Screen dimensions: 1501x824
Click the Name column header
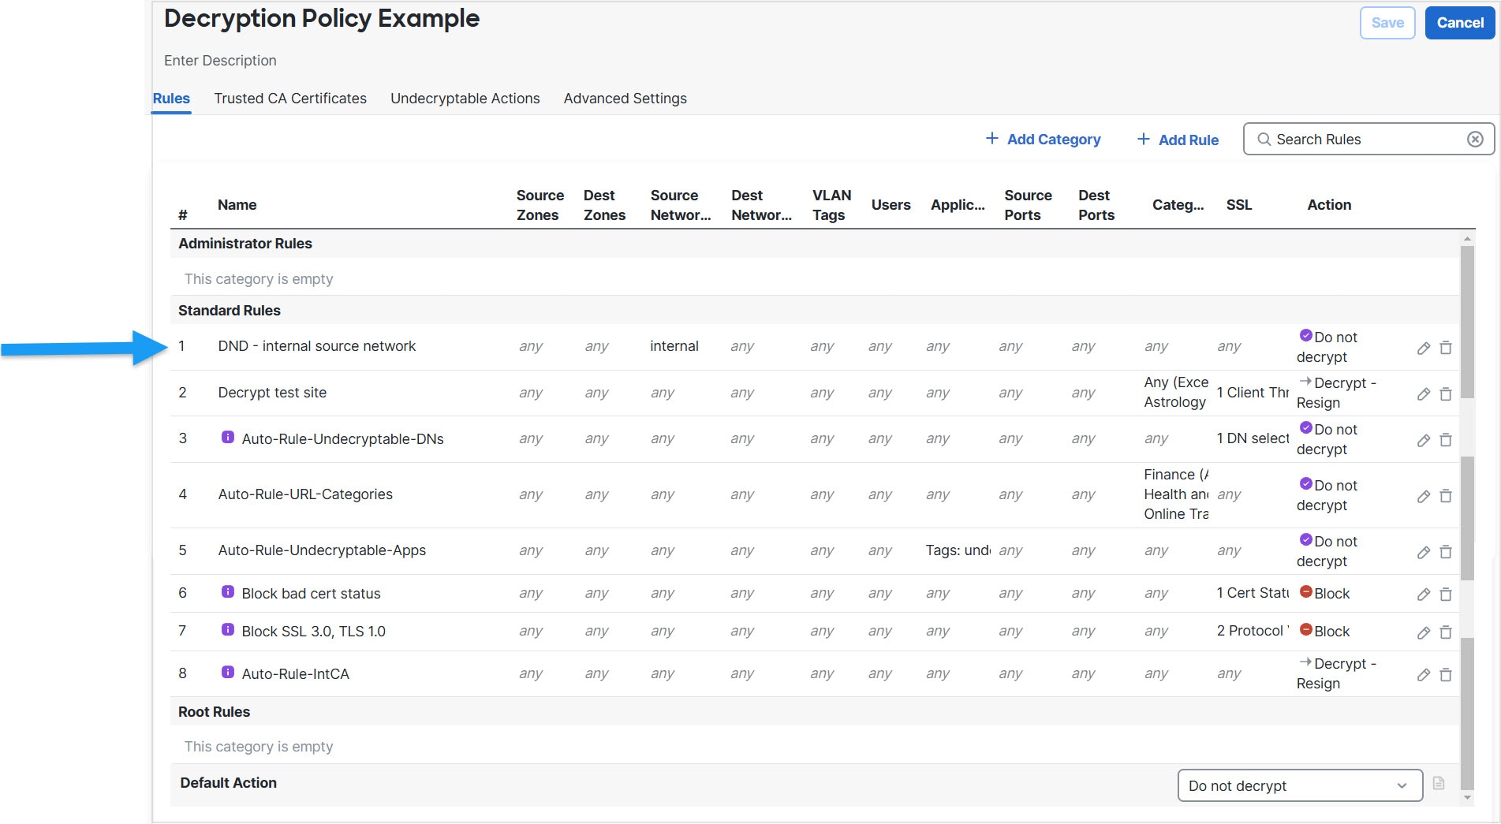(x=237, y=205)
